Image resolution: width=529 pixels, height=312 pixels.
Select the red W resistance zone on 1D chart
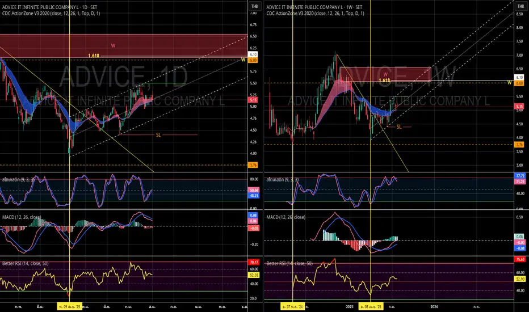coord(124,45)
